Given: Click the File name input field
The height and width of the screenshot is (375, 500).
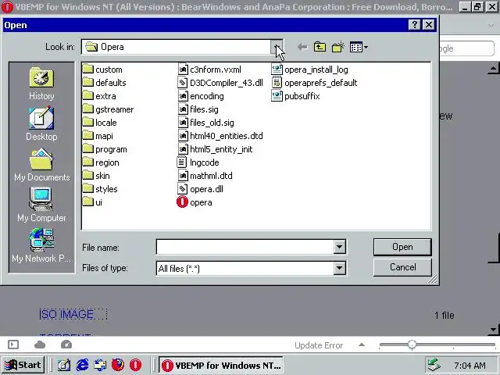Looking at the screenshot, I should 245,247.
